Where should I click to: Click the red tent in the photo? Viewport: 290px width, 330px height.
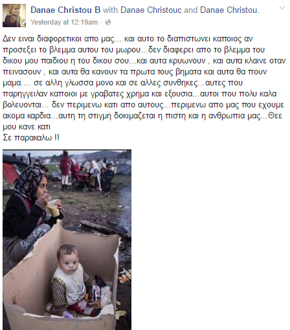(x=11, y=173)
